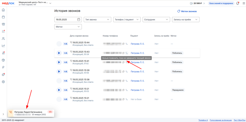Open settings gear icon in sidebar
Image resolution: width=246 pixels, height=122 pixels.
tap(3, 82)
